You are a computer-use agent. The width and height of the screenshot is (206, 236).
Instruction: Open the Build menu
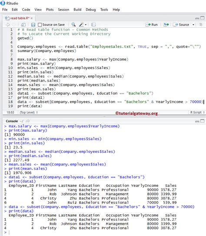pos(77,10)
